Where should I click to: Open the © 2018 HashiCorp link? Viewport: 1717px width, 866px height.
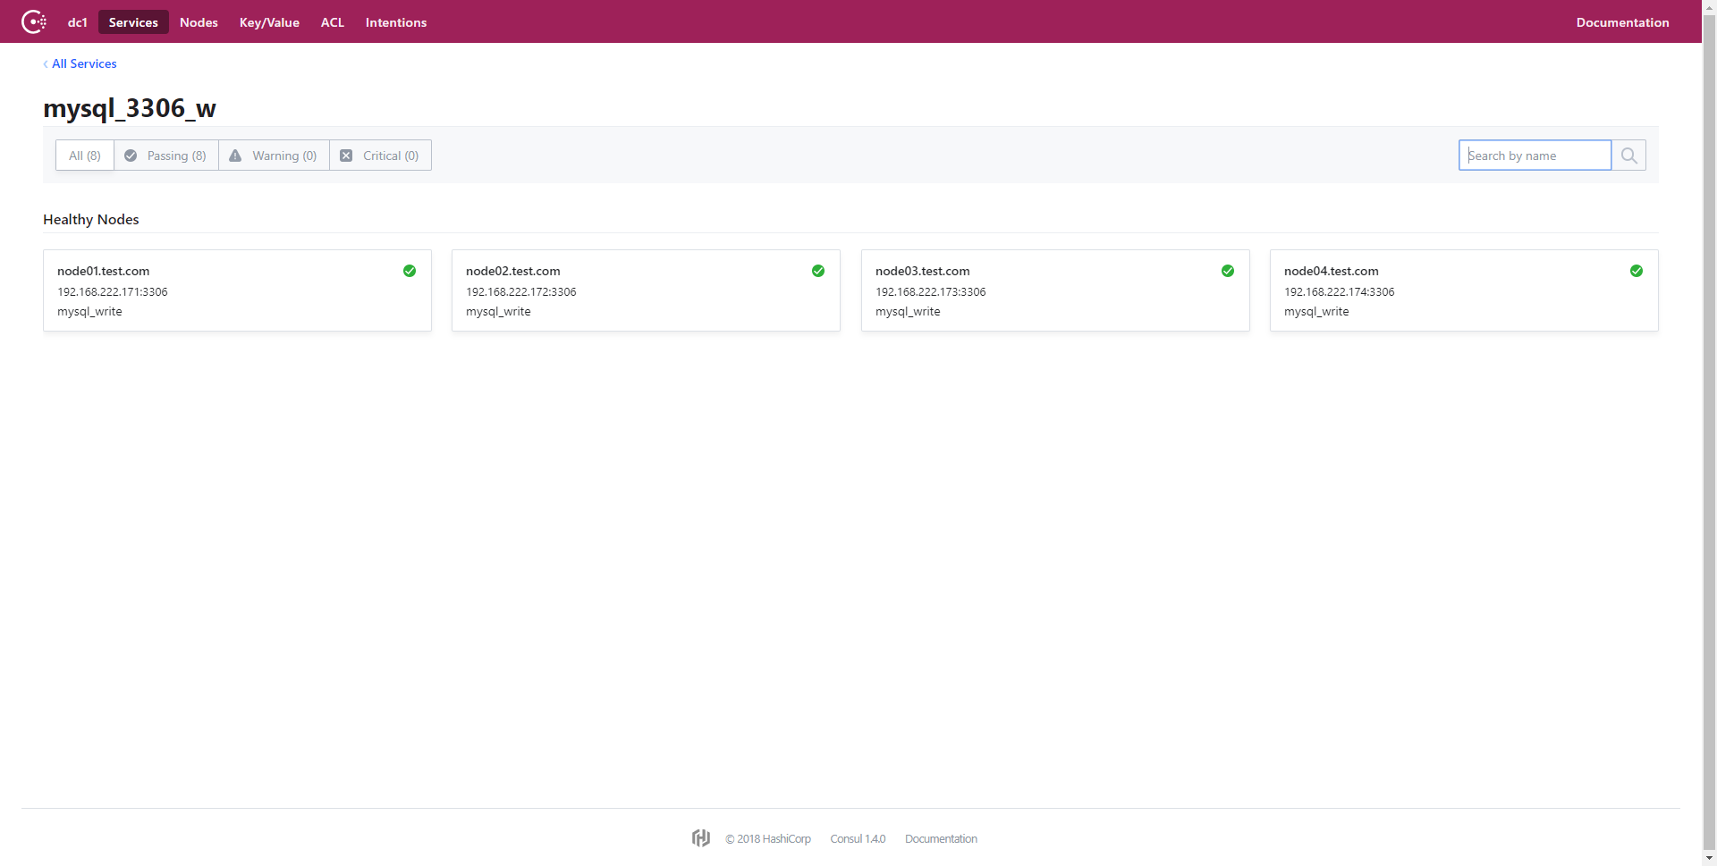click(768, 838)
